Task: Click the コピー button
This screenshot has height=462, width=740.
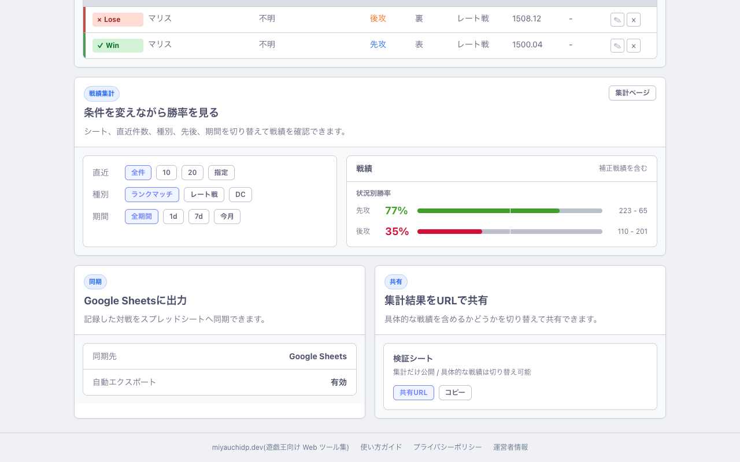Action: pos(455,393)
